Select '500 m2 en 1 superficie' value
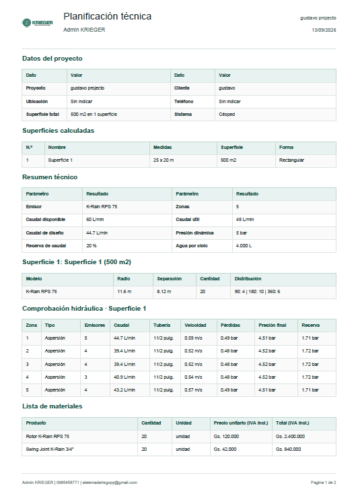 pos(94,114)
